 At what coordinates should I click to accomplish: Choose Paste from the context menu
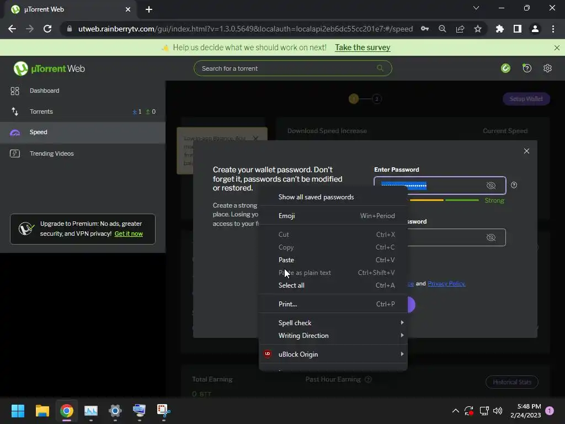pos(333,260)
